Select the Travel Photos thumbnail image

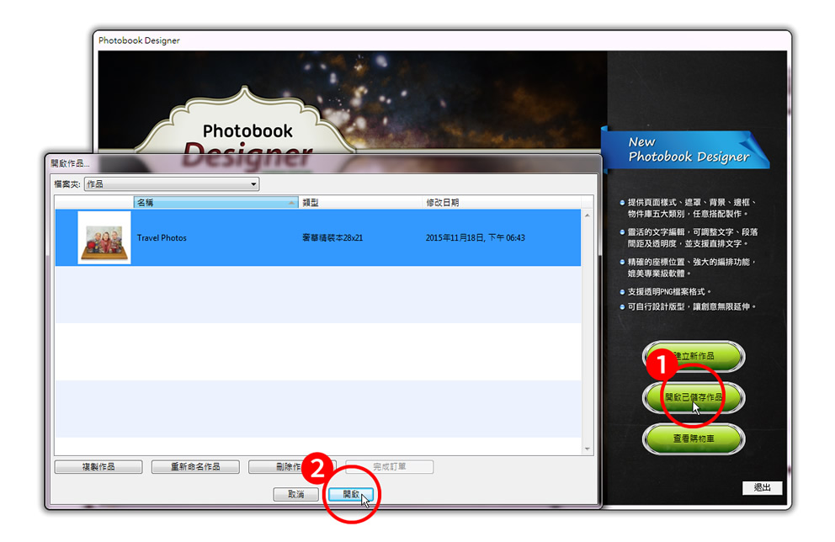coord(104,238)
